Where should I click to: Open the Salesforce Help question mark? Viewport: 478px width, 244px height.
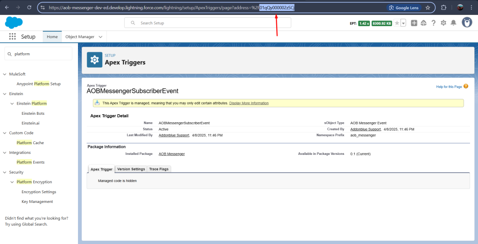click(433, 23)
